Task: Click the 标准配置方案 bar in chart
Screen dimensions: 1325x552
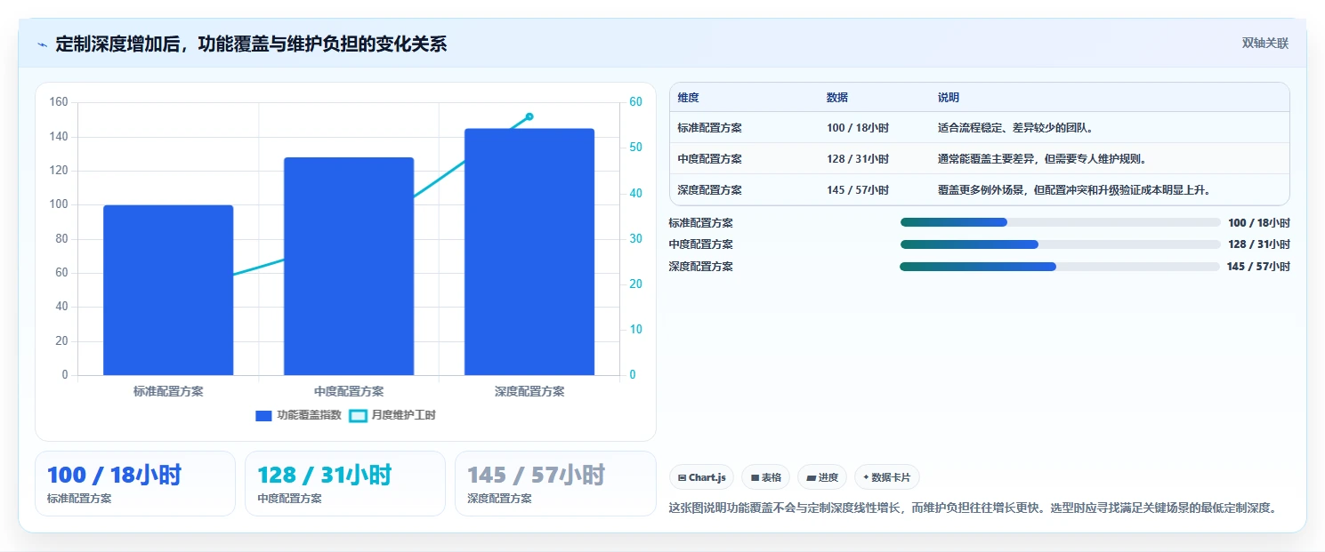Action: tap(168, 290)
